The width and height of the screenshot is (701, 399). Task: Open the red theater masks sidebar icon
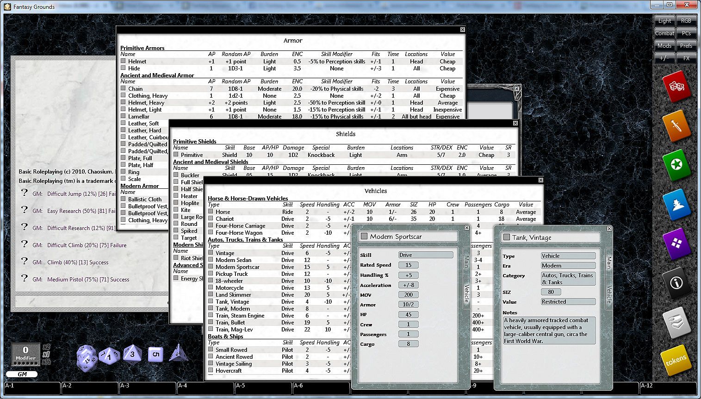(x=676, y=87)
